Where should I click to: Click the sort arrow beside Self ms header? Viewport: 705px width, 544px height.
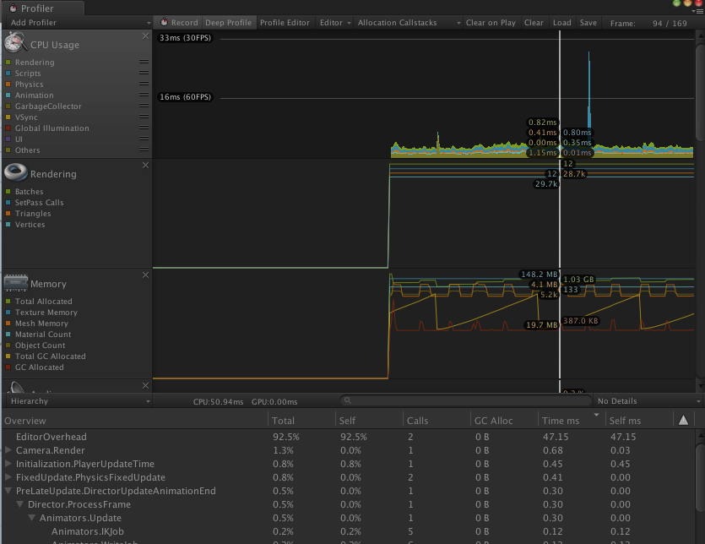pos(683,418)
